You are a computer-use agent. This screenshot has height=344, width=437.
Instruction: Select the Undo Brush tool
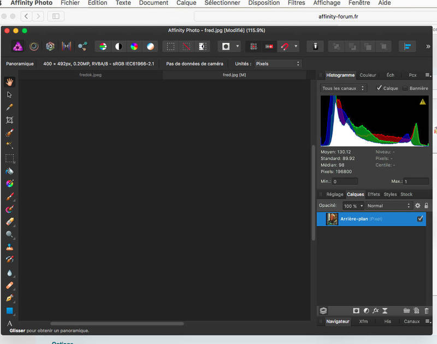click(9, 259)
